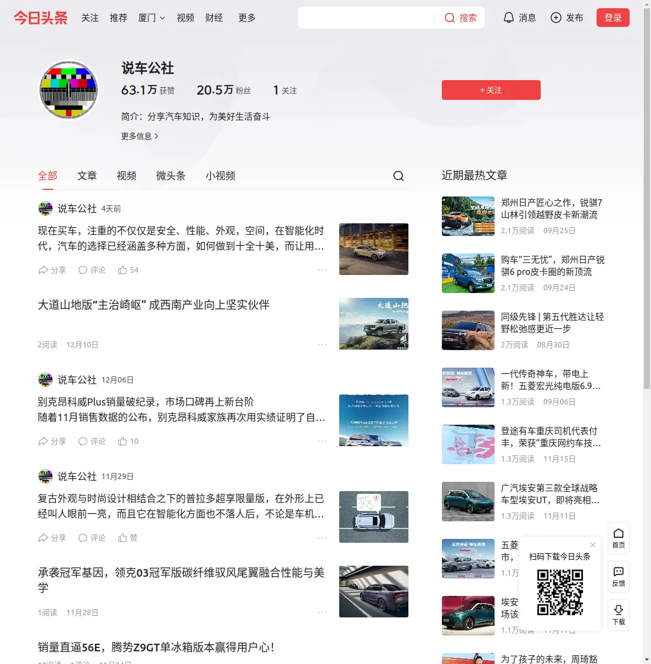This screenshot has height=664, width=651.
Task: Open 推荐 in top navigation
Action: coord(119,18)
